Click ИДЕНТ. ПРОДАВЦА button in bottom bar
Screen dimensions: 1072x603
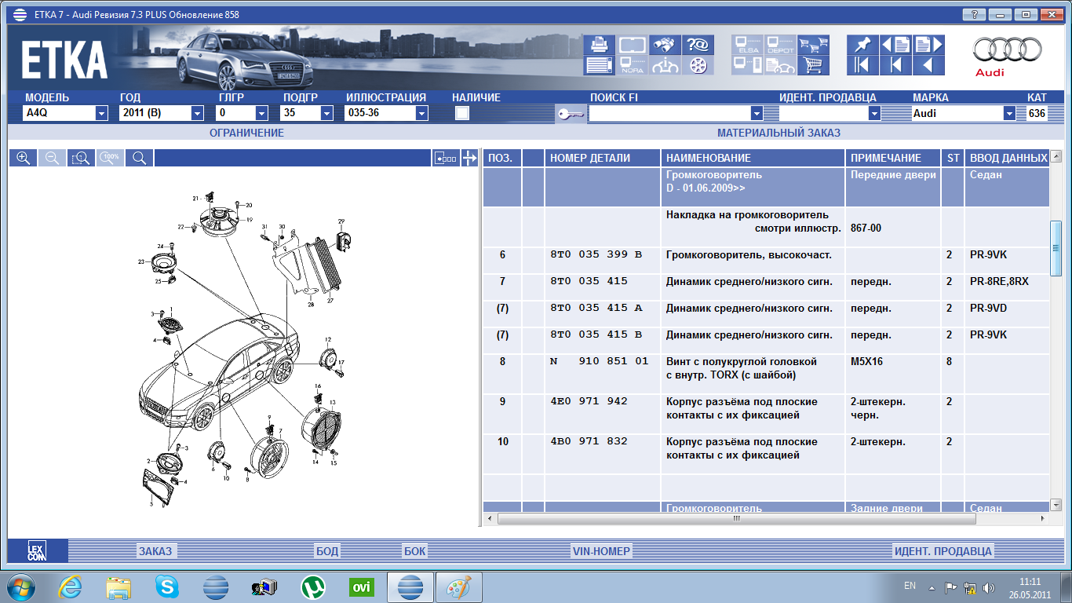(943, 551)
